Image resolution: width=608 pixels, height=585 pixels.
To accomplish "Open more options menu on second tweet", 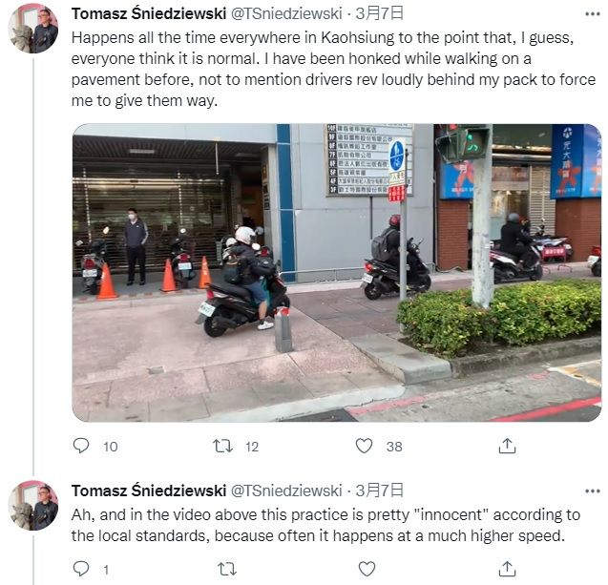I will click(593, 491).
